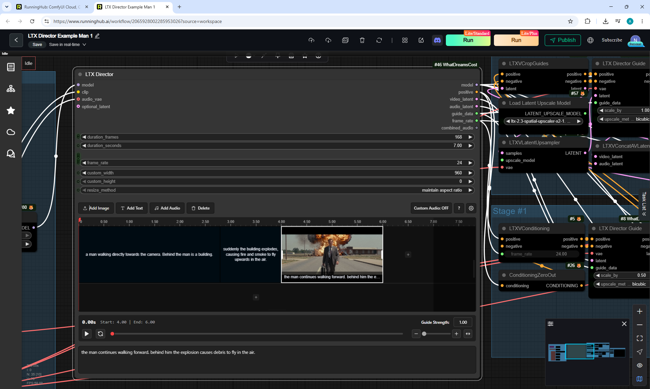Close the minimap panel
Viewport: 650px width, 389px height.
(x=624, y=324)
